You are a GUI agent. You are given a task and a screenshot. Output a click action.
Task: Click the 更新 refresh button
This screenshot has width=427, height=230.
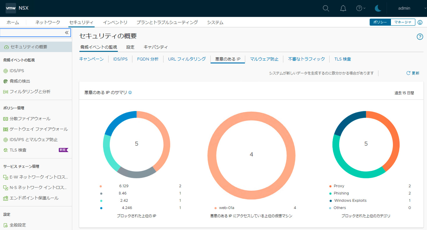tap(413, 73)
